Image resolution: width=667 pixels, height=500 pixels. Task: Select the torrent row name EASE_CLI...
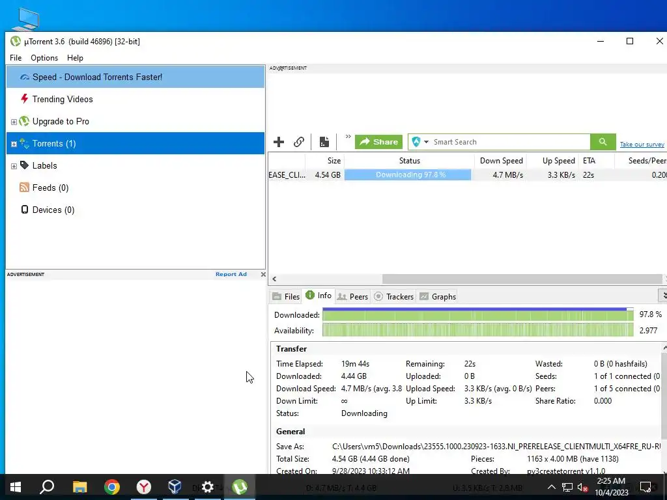(287, 174)
